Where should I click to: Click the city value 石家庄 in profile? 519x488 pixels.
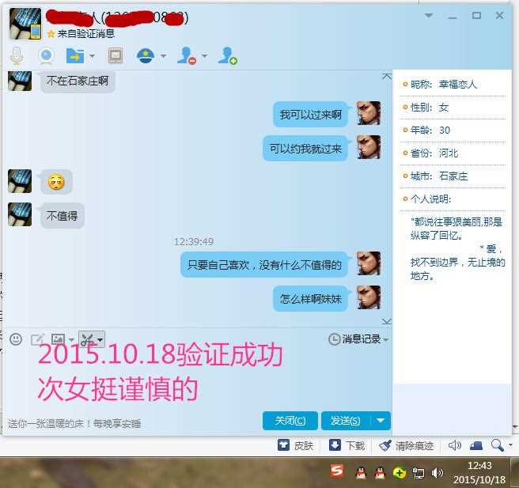click(x=453, y=176)
